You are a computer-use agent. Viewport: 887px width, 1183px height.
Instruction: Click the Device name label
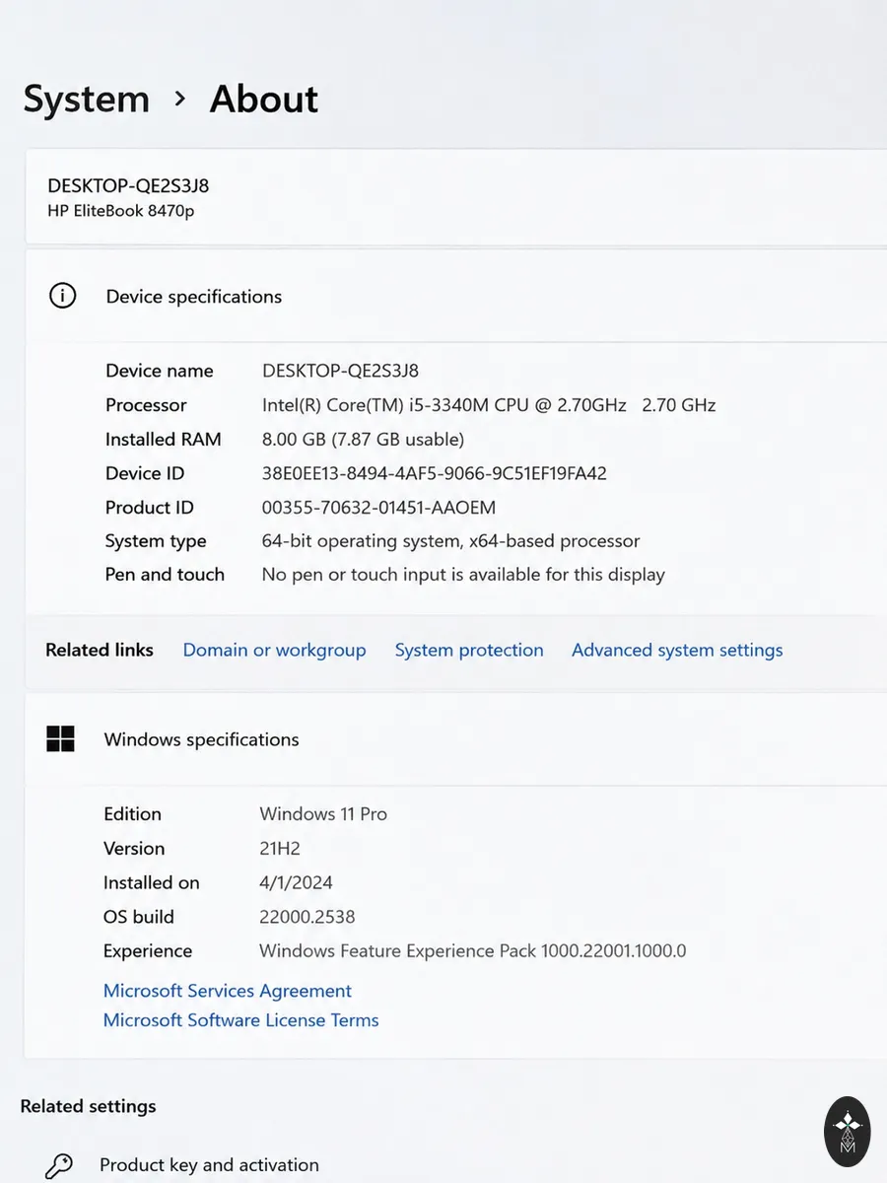tap(160, 371)
